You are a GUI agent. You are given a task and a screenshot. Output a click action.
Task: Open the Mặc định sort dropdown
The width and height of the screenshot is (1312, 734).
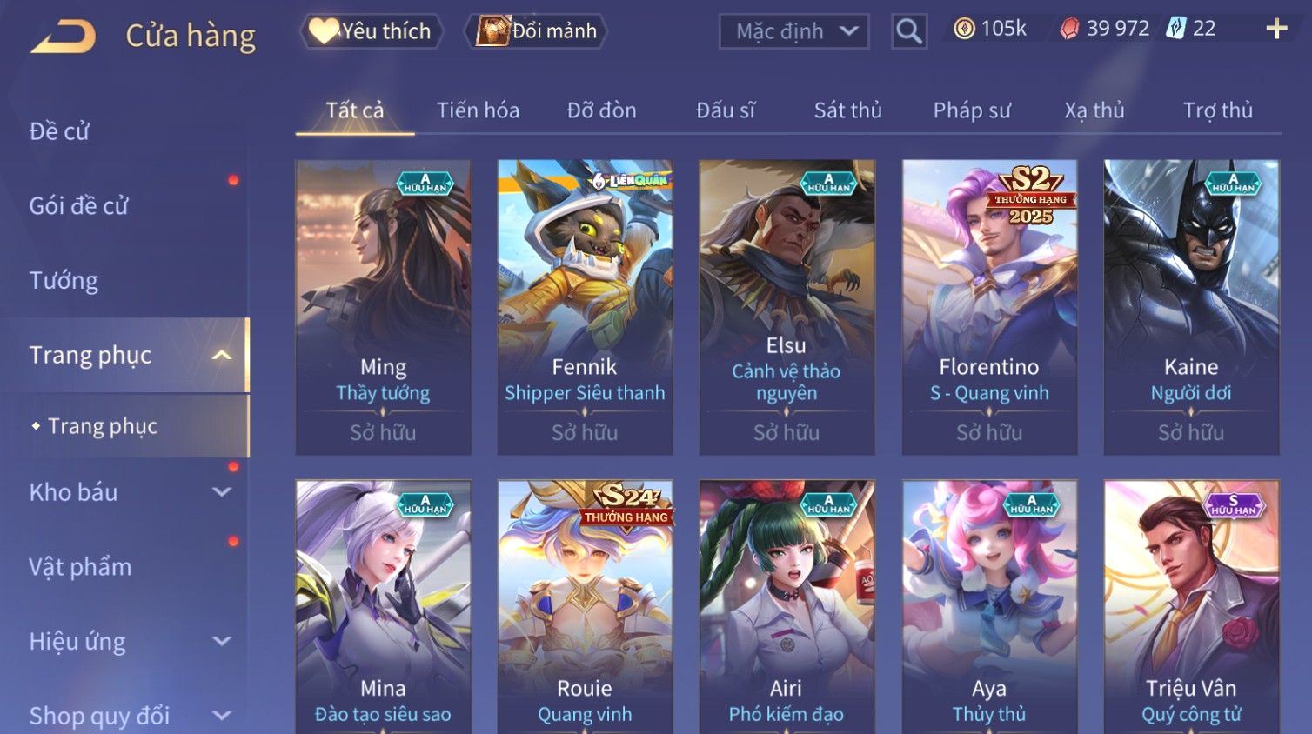tap(793, 31)
